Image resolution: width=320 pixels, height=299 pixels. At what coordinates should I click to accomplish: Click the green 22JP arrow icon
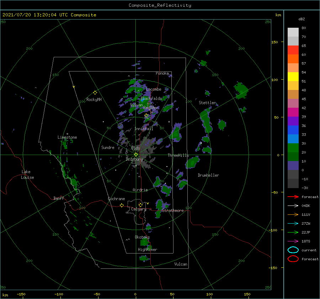point(293,232)
